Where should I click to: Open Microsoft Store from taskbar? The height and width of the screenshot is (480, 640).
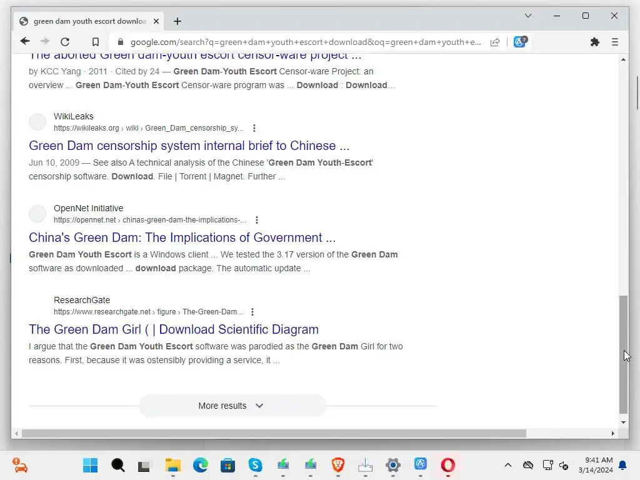coord(227,465)
